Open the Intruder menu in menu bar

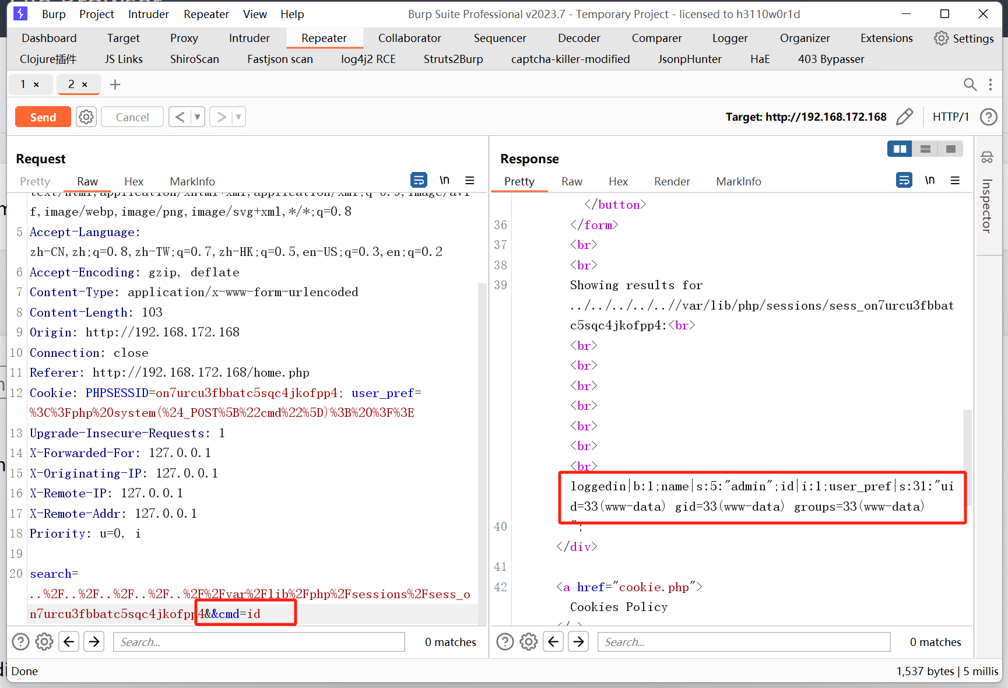click(149, 14)
